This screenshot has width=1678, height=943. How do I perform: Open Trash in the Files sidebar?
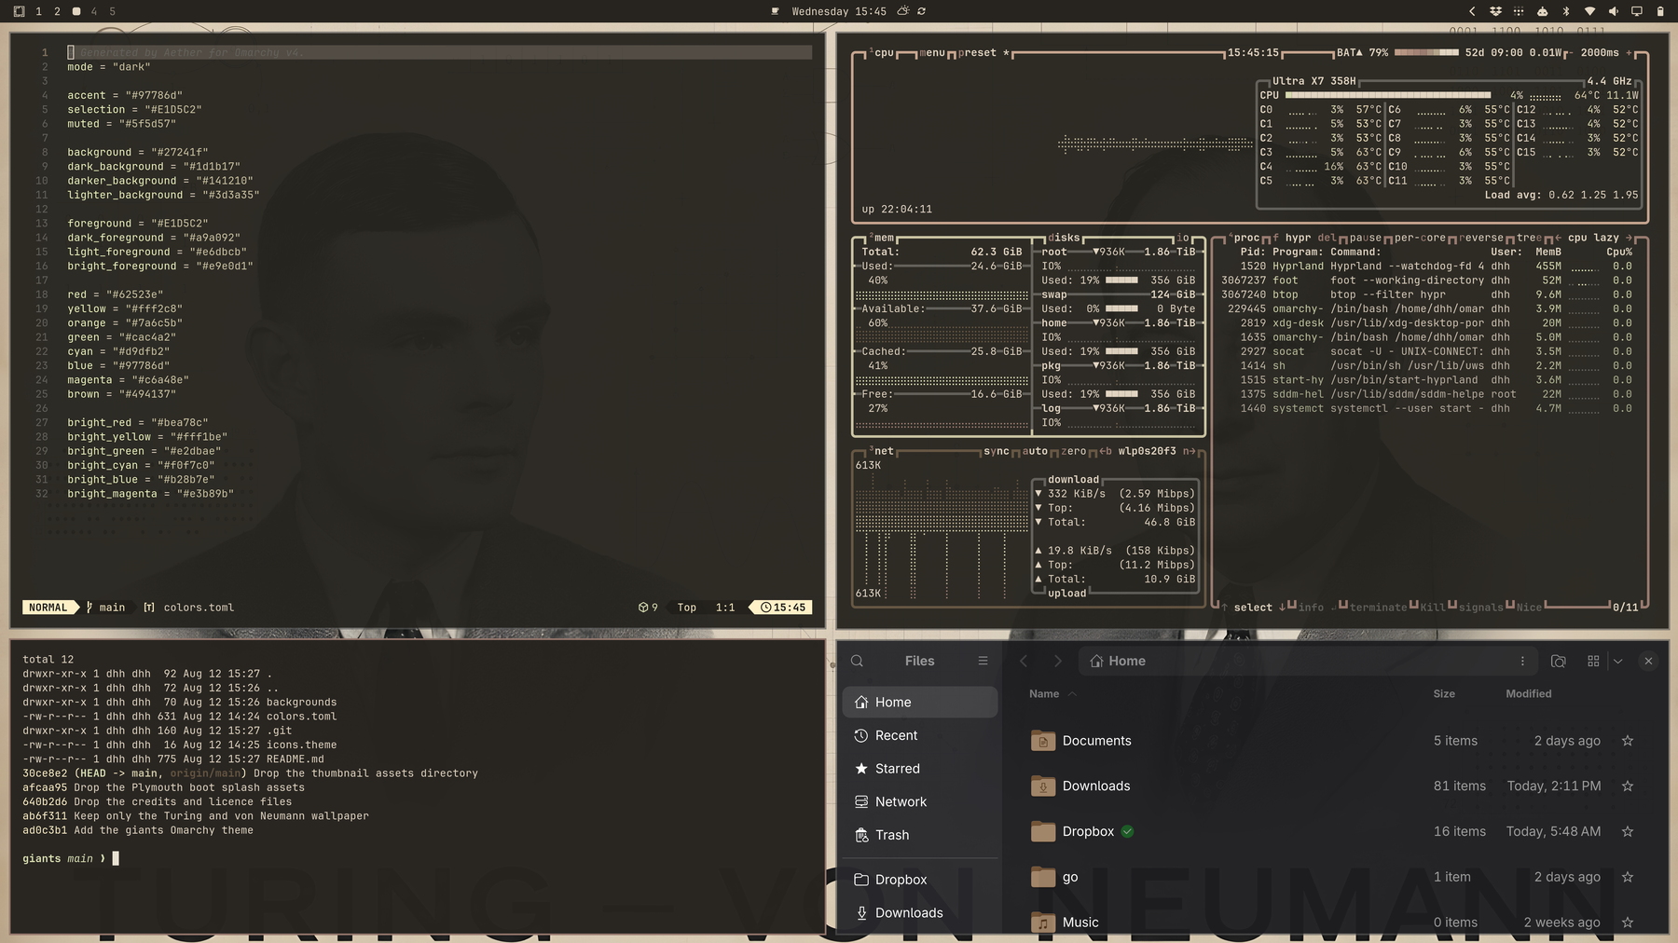pyautogui.click(x=920, y=835)
